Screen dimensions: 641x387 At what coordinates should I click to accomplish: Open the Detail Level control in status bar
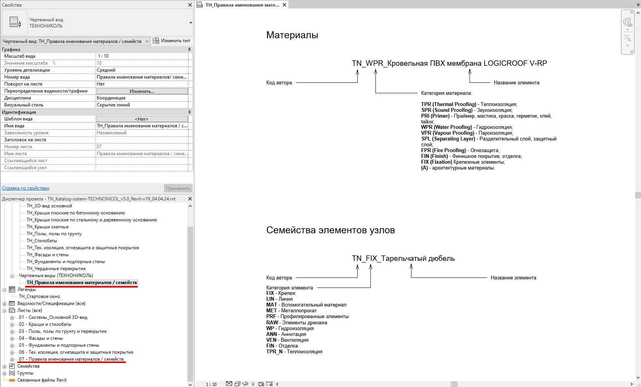pos(229,384)
